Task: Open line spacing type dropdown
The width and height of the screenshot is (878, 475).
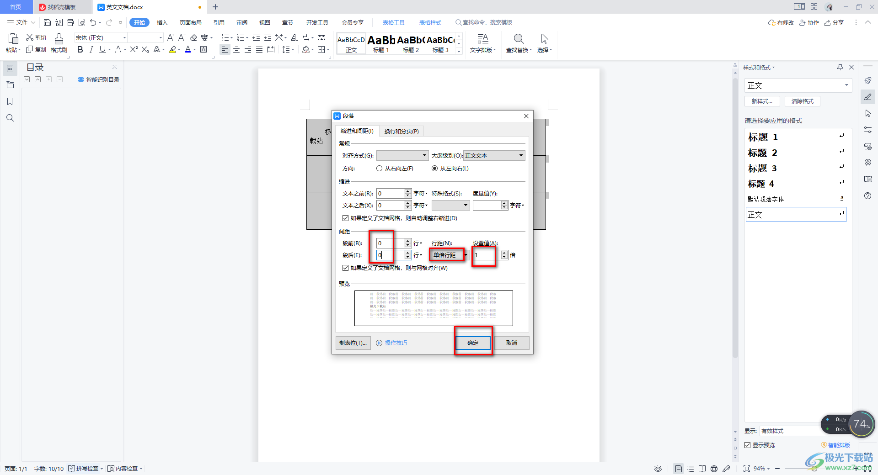Action: point(450,255)
